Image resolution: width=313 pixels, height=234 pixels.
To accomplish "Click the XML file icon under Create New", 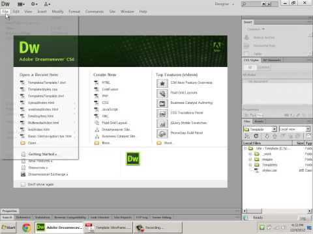I will click(x=97, y=116).
